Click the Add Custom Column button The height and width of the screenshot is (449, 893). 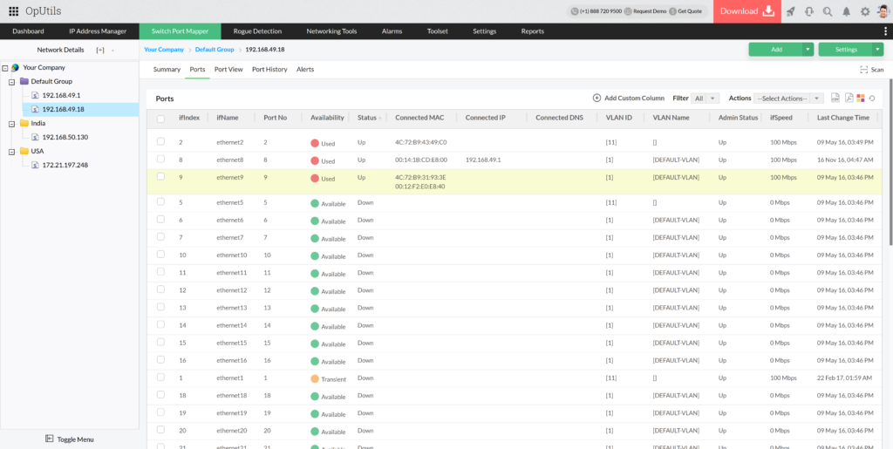(x=629, y=99)
